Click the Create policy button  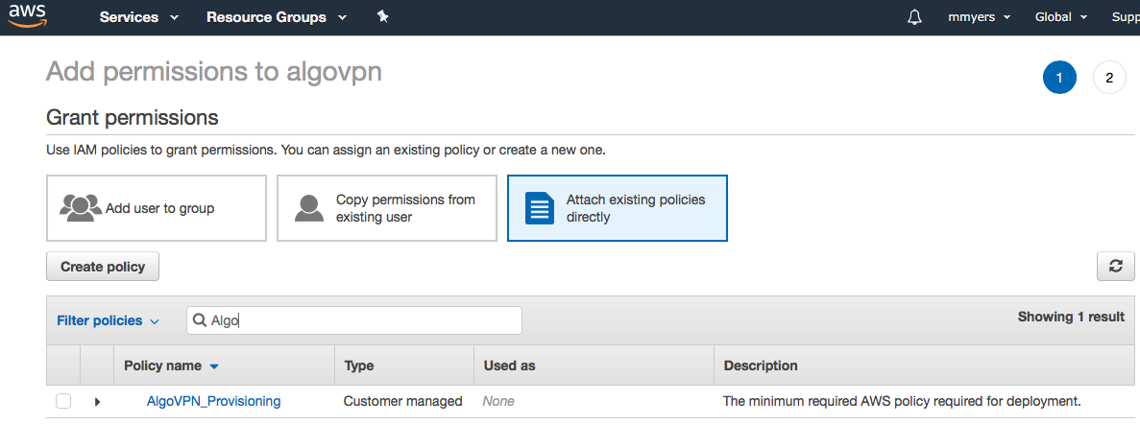click(x=103, y=267)
